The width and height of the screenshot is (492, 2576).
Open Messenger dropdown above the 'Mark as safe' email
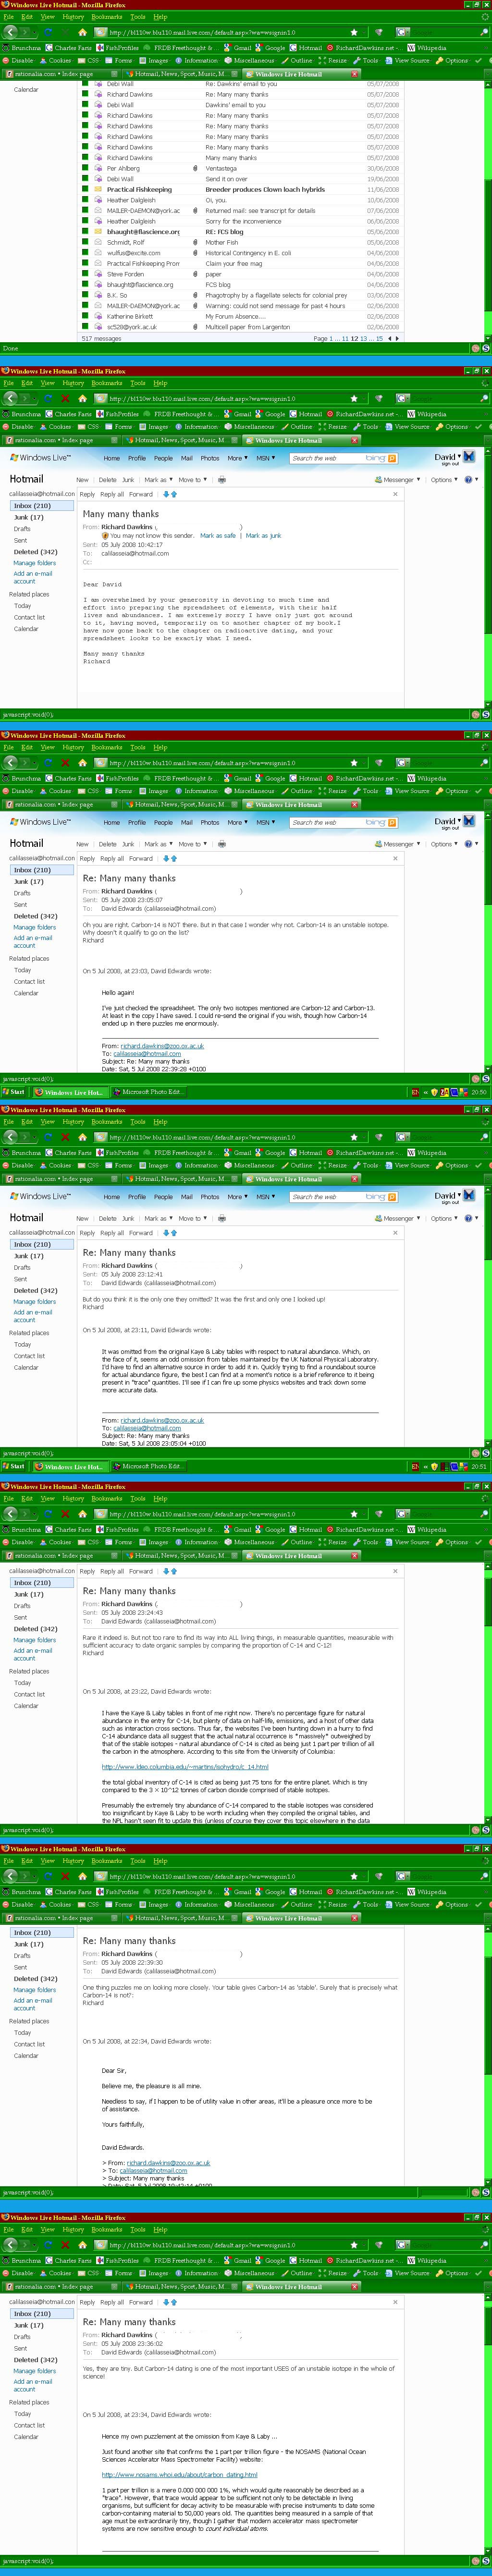tap(398, 480)
